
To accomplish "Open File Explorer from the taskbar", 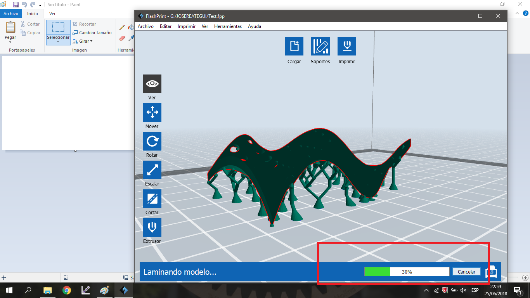I will [47, 290].
